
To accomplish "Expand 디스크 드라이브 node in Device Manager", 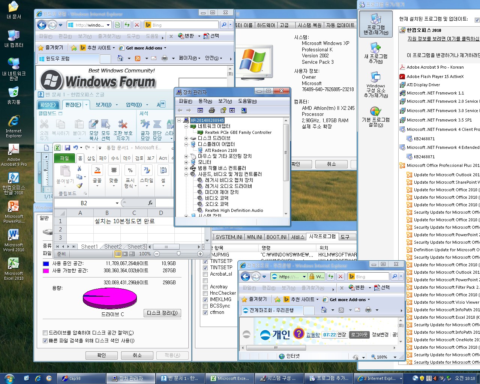I will (186, 138).
